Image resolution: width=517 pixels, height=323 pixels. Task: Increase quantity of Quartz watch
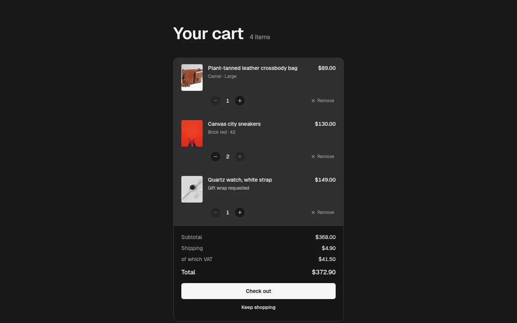click(239, 212)
